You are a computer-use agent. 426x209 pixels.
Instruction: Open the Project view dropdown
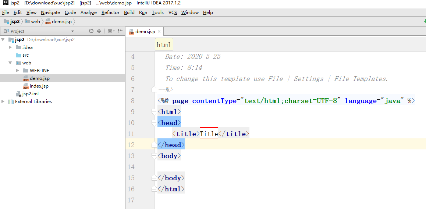pos(72,31)
